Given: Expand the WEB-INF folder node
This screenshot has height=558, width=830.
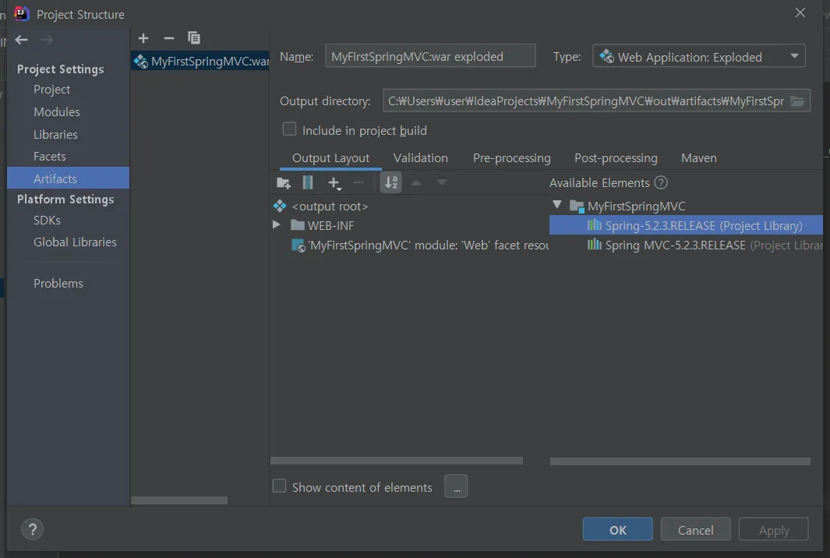Looking at the screenshot, I should [x=277, y=225].
